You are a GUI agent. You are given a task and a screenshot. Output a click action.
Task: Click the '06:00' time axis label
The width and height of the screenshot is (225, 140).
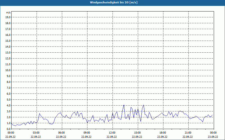tap(62, 133)
